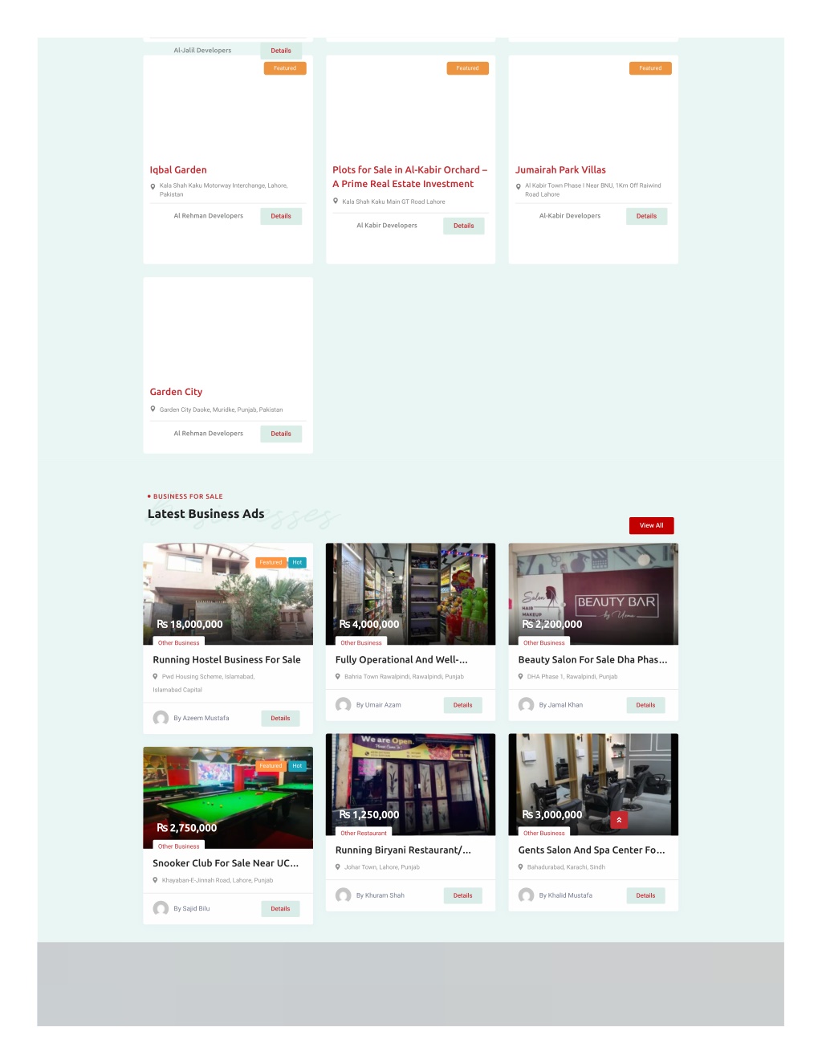
Task: Open Details for Al Kabir Orchard plots
Action: (464, 226)
